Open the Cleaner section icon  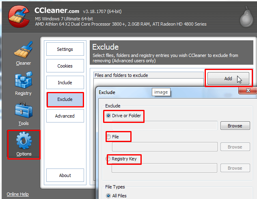coord(23,50)
